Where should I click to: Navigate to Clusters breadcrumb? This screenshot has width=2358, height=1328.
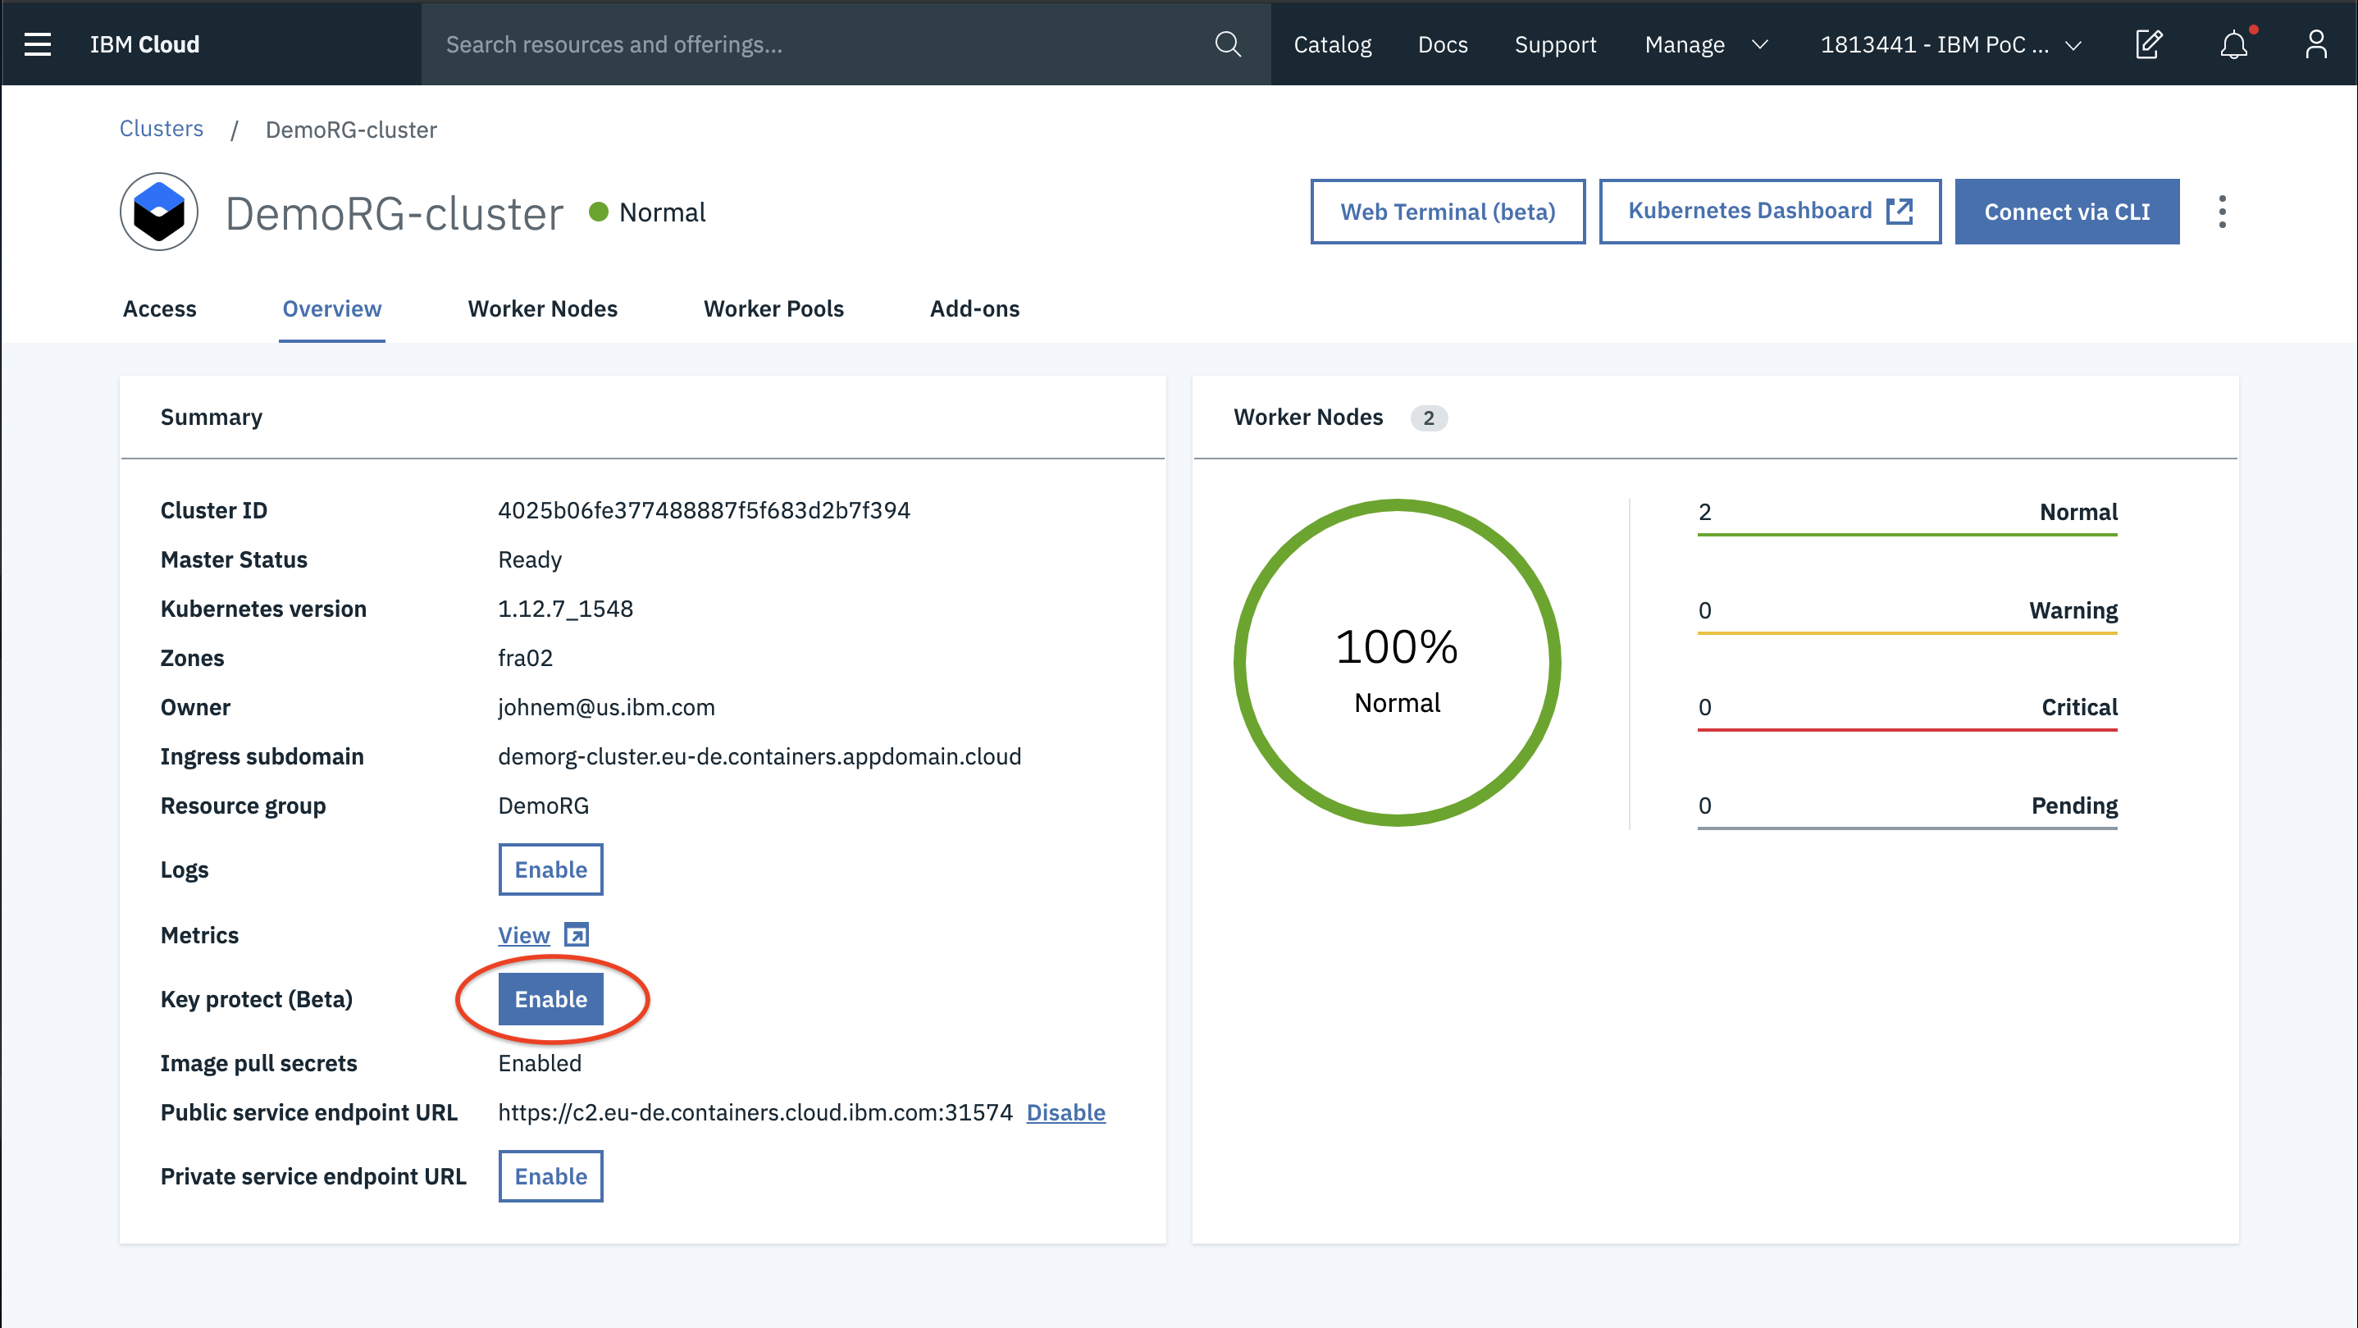(161, 128)
